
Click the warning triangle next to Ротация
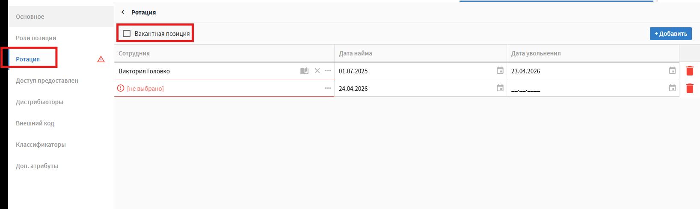(101, 59)
